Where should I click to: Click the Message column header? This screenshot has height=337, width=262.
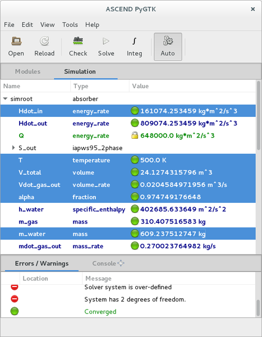pyautogui.click(x=169, y=279)
